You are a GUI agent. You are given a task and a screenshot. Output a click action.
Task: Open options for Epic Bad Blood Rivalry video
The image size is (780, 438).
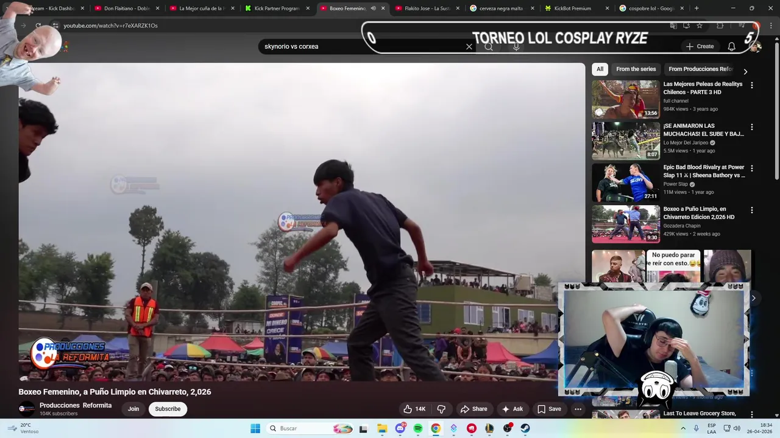pos(751,169)
